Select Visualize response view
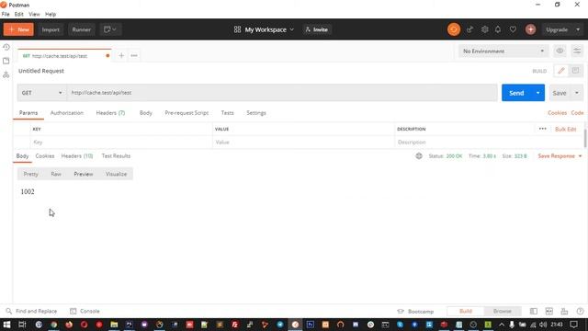Screen dimensions: 588x331 pyautogui.click(x=117, y=174)
